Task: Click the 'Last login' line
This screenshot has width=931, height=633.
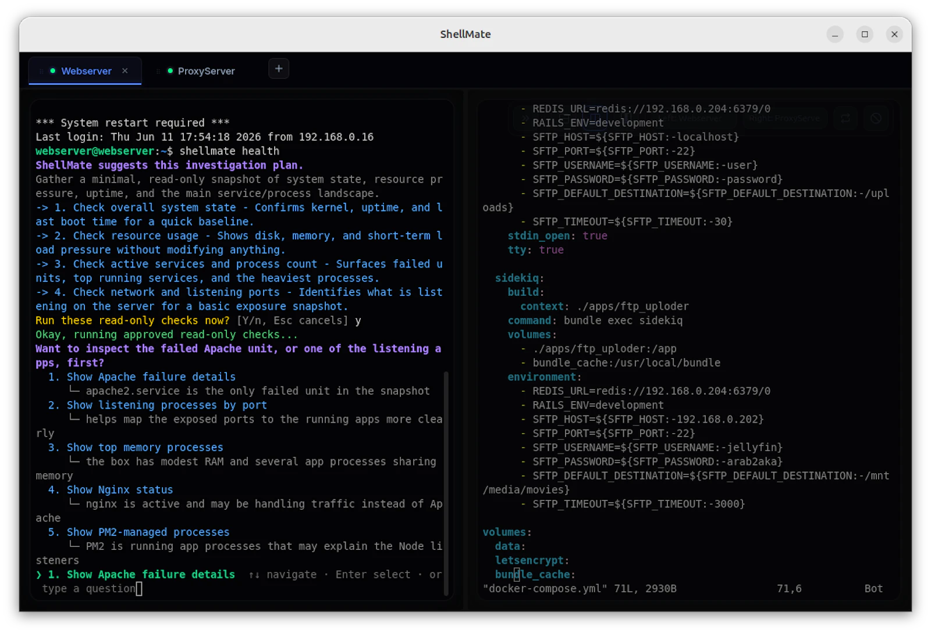Action: pyautogui.click(x=204, y=137)
